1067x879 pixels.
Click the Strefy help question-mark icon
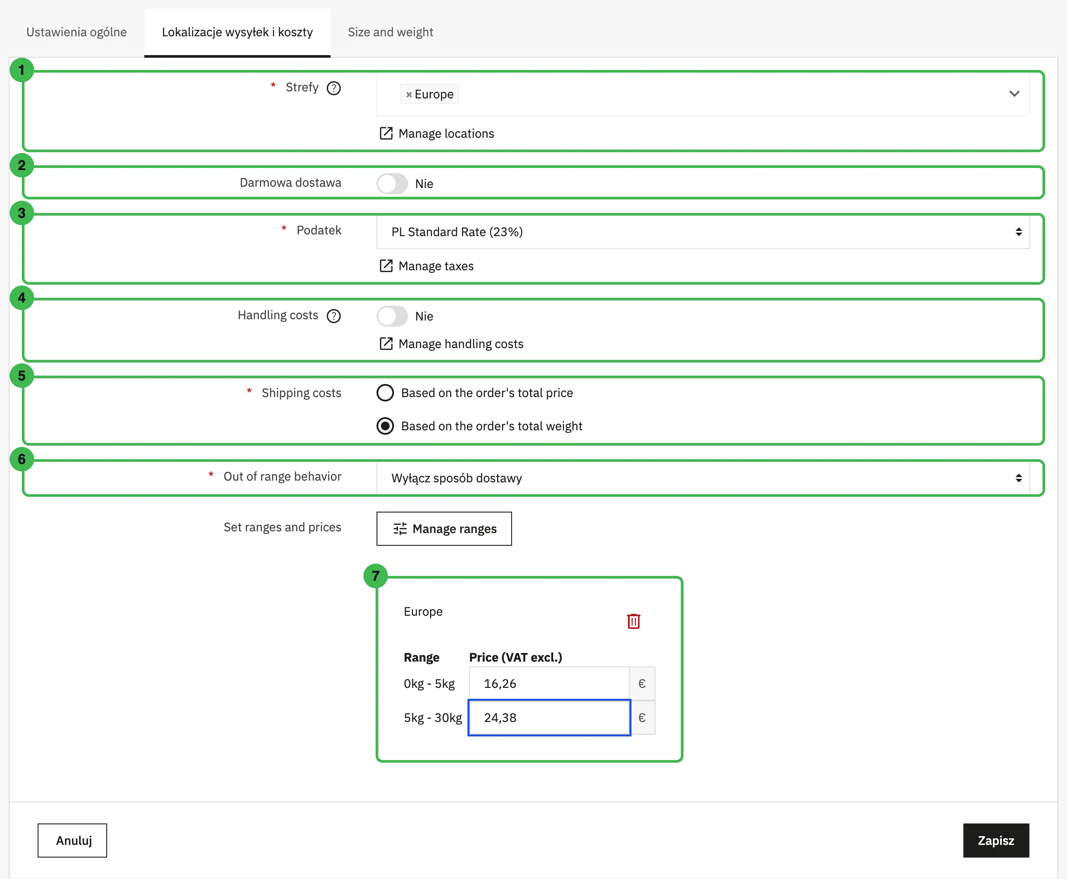coord(333,88)
